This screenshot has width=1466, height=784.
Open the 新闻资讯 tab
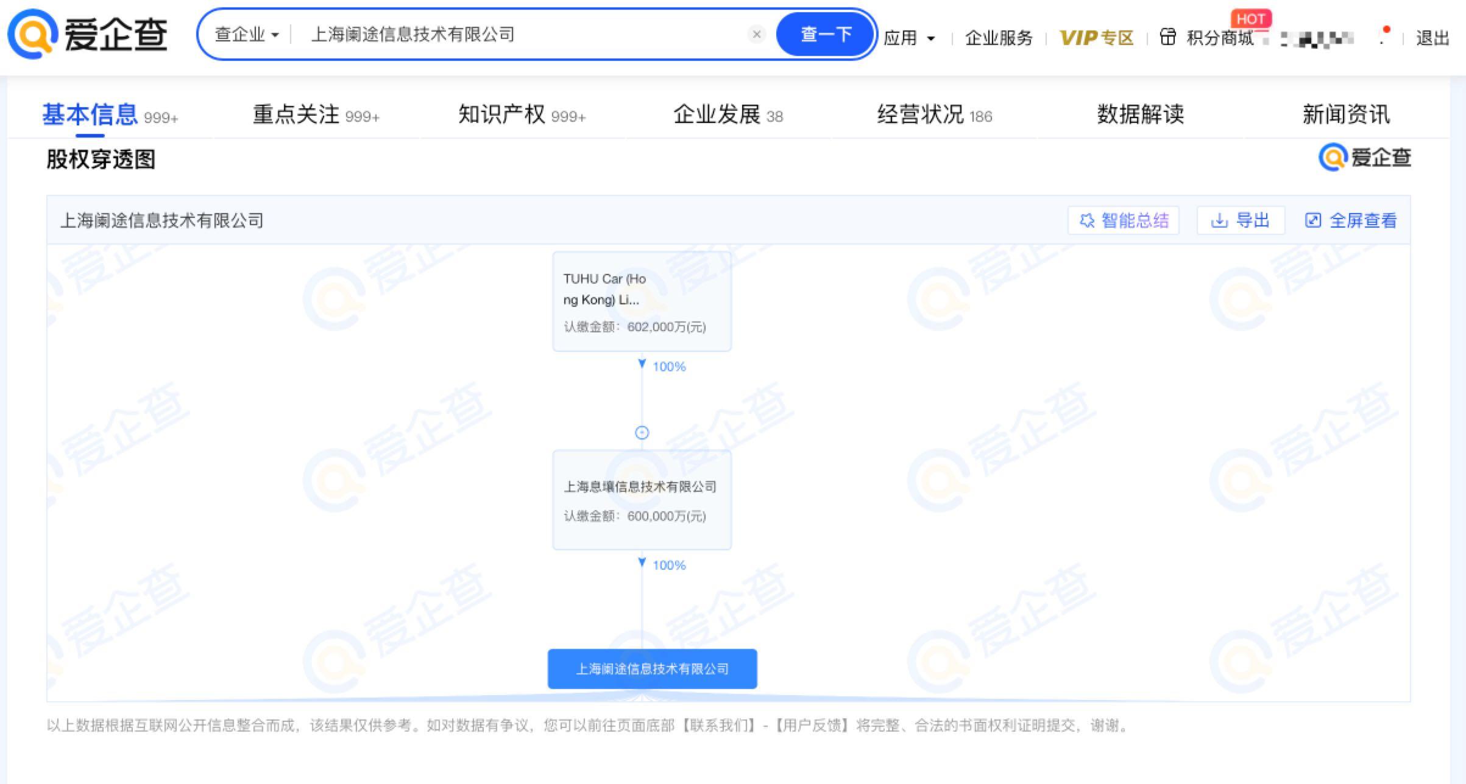point(1346,114)
